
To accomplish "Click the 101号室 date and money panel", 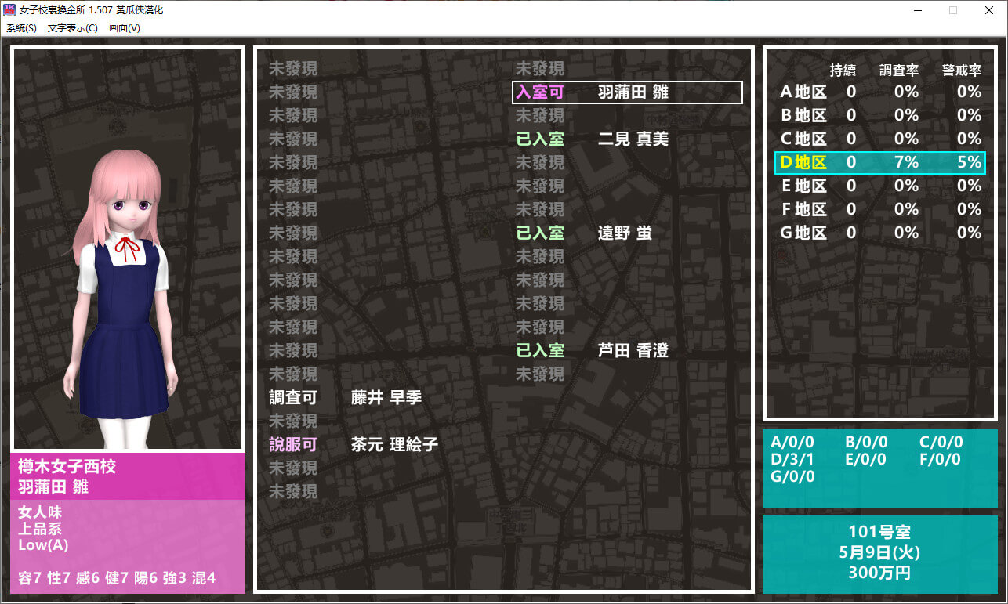I will tap(879, 552).
